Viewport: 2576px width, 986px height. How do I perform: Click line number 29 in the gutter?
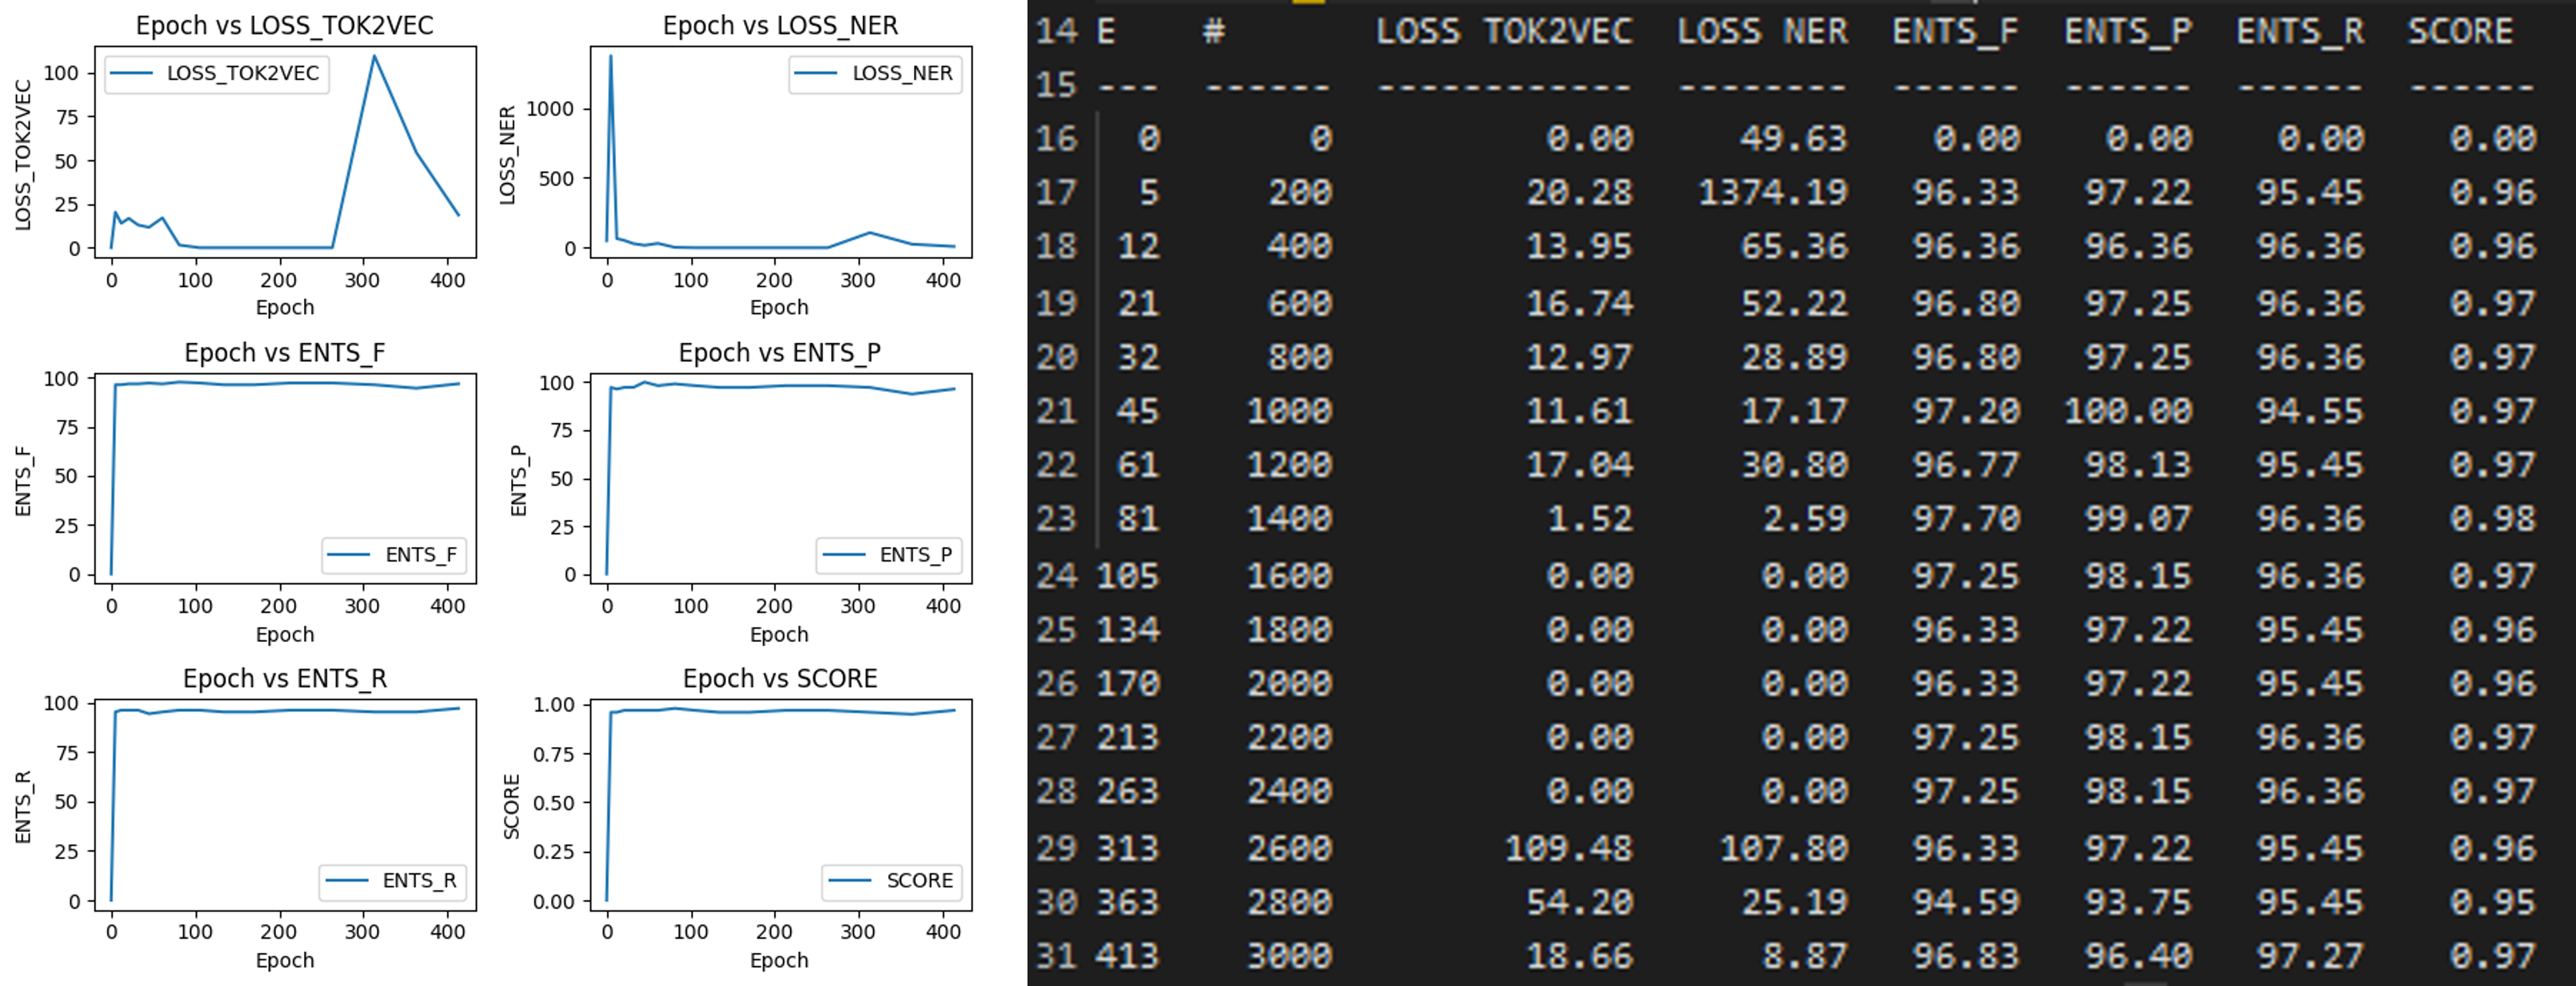pos(1056,849)
